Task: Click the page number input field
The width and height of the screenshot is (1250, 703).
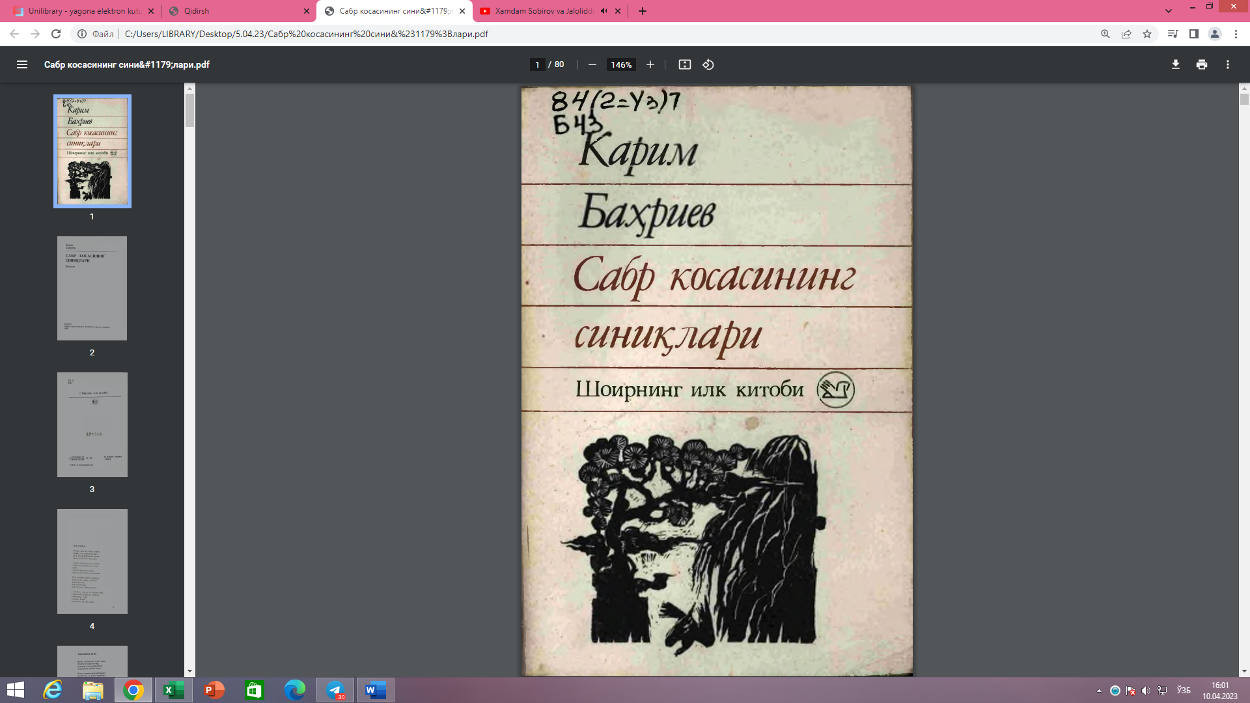Action: coord(537,64)
